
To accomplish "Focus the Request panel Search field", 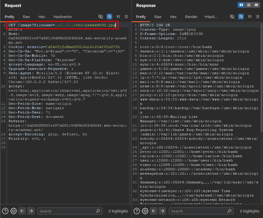I will coord(70,211).
